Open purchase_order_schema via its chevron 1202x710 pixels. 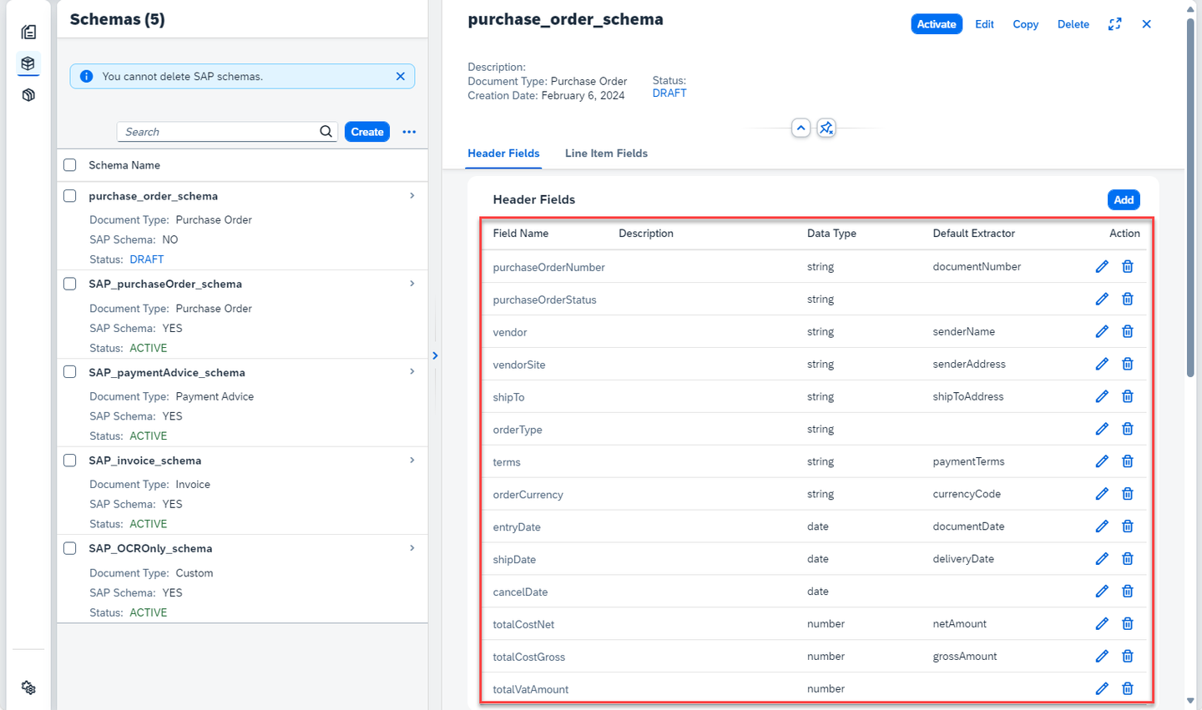click(x=412, y=195)
